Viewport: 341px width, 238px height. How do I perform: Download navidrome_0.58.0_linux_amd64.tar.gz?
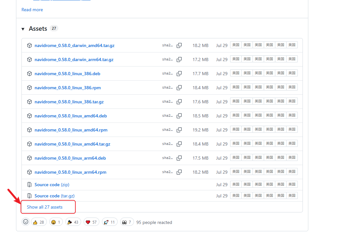tap(72, 144)
